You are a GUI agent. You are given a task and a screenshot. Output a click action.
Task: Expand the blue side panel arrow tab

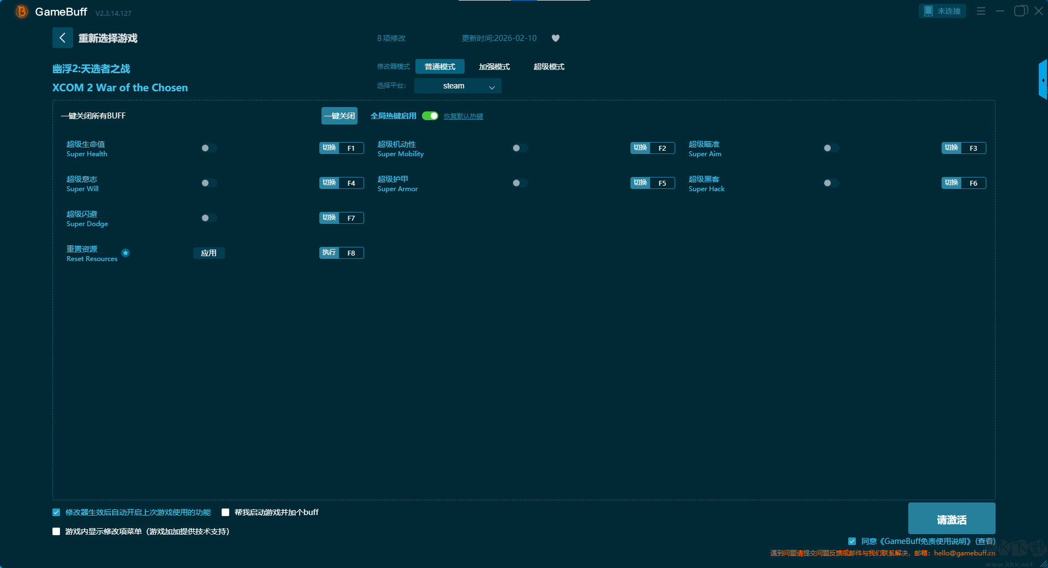[x=1043, y=80]
